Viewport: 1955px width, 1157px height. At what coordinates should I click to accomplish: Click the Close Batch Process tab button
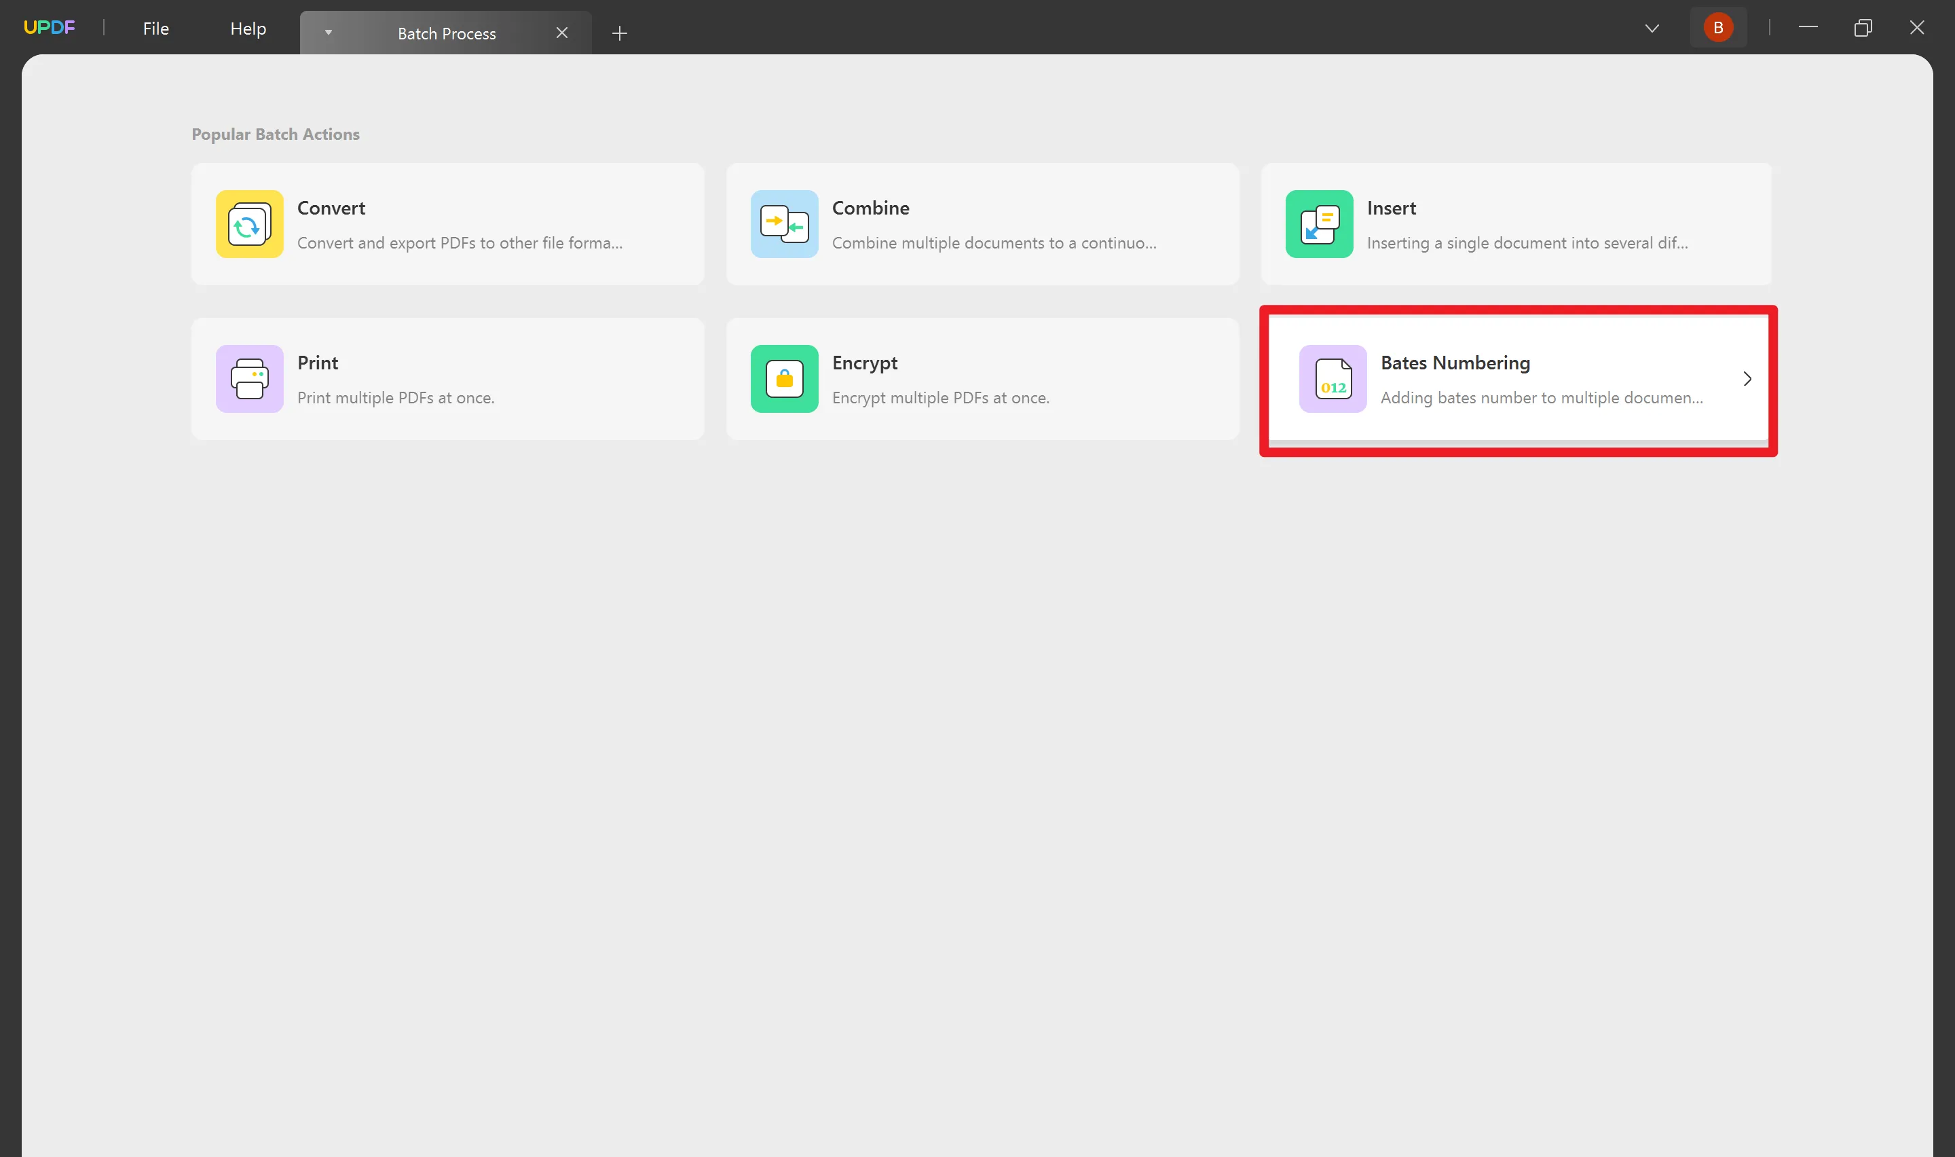pos(561,32)
